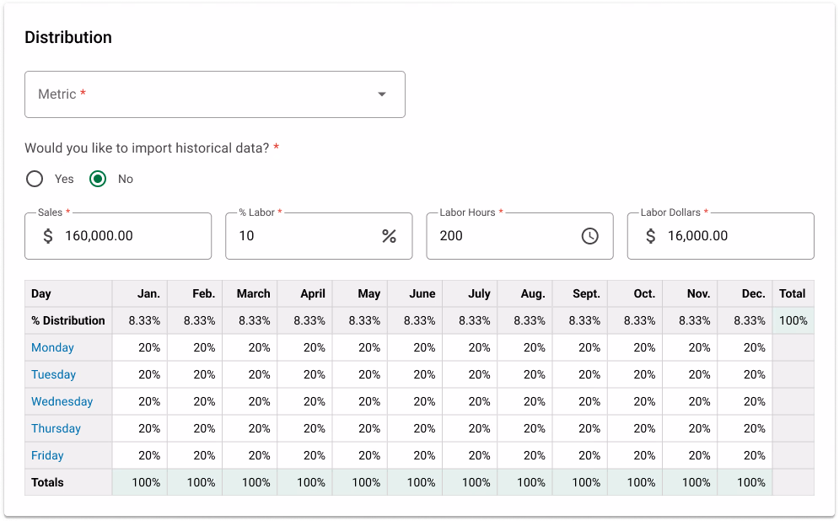The height and width of the screenshot is (521, 839).
Task: Click the percent icon in % Labor field
Action: tap(389, 236)
